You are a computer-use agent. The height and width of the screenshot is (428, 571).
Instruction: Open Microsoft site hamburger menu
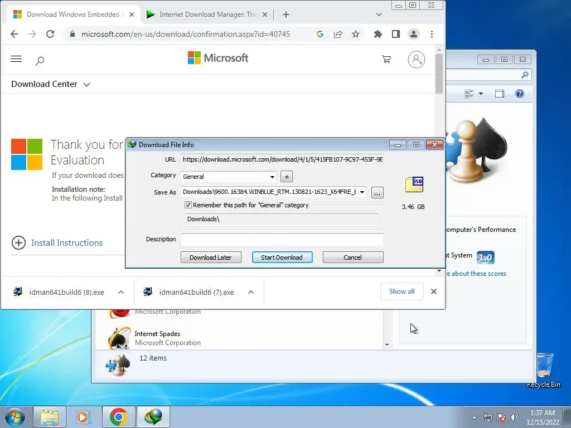coord(16,59)
